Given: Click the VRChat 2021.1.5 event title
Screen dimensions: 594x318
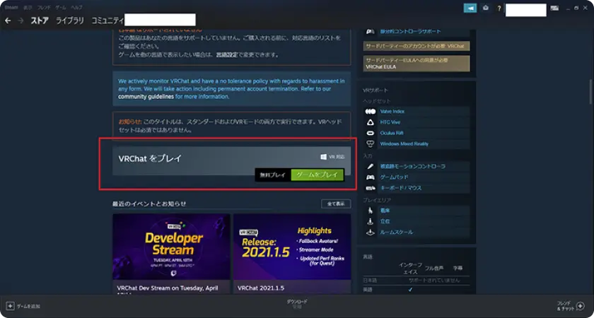Looking at the screenshot, I should (260, 288).
